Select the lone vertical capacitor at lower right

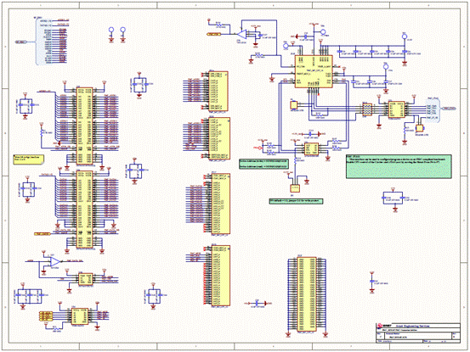[372, 282]
